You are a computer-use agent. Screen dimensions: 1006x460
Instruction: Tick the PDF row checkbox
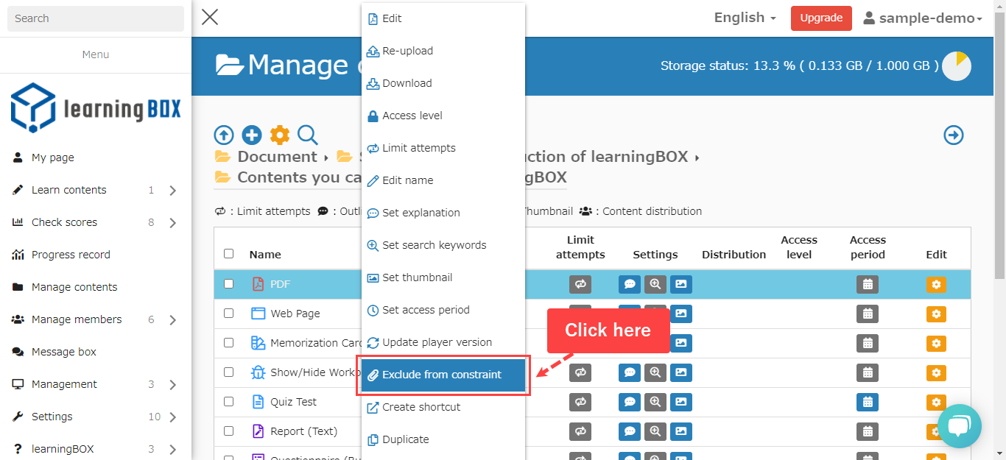pyautogui.click(x=228, y=283)
